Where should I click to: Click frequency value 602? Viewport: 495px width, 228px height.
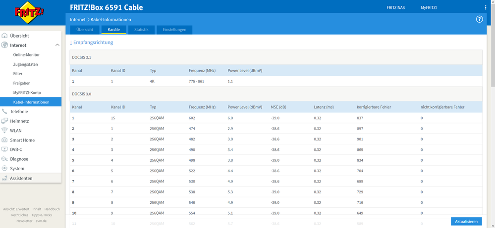click(192, 118)
